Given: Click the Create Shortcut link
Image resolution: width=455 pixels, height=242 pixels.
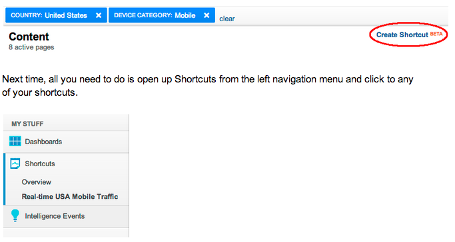Looking at the screenshot, I should click(402, 35).
